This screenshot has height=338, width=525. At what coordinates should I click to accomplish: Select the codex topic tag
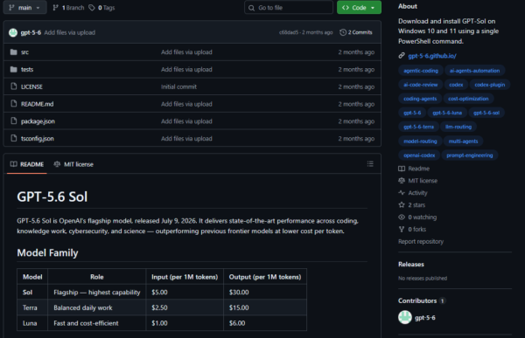point(456,85)
